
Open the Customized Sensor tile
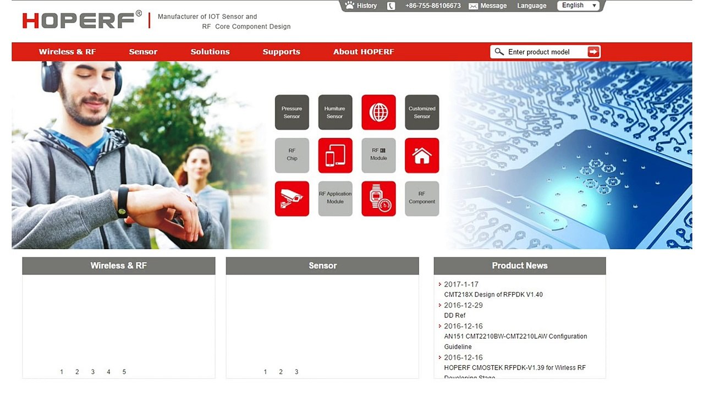click(x=422, y=112)
